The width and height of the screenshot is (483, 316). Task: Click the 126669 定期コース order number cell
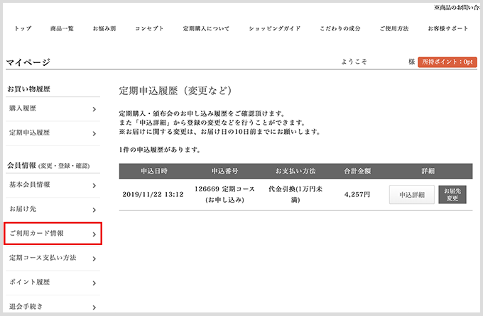(x=224, y=195)
